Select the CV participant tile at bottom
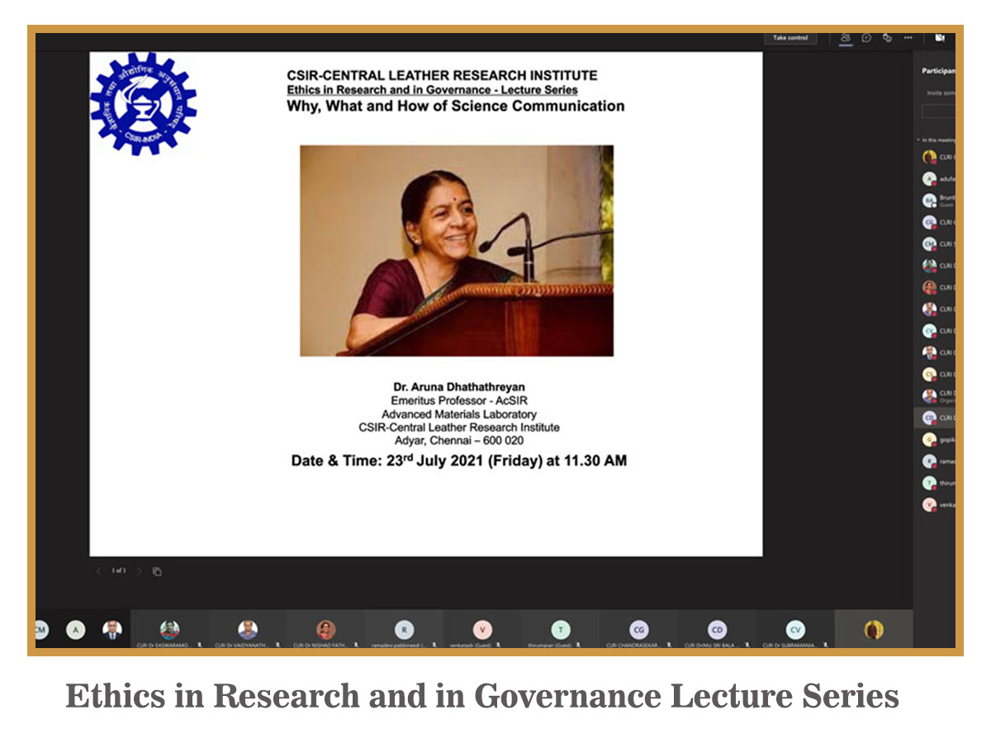Viewport: 991px width, 743px height. pyautogui.click(x=794, y=631)
